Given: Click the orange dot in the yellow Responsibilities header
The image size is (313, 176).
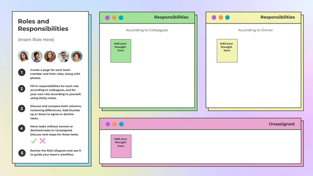Looking at the screenshot, I should click(x=221, y=18).
